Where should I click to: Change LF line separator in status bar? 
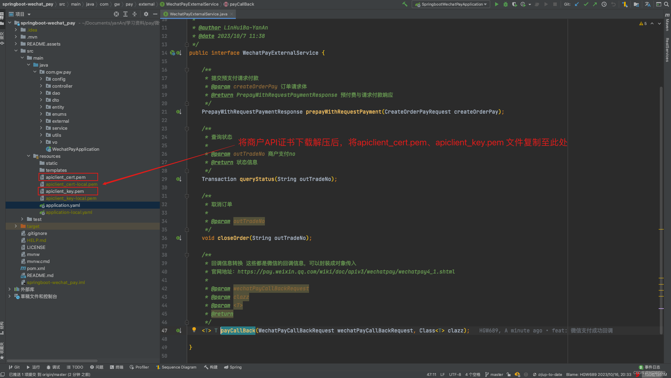click(x=443, y=374)
